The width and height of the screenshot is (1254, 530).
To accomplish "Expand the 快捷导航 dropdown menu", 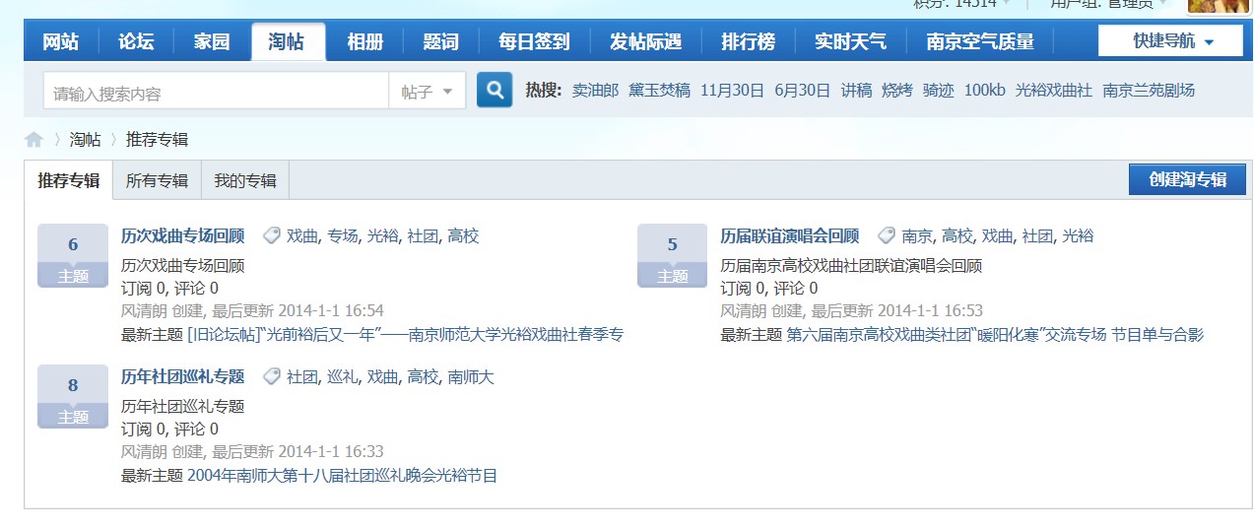I will pos(1171,41).
